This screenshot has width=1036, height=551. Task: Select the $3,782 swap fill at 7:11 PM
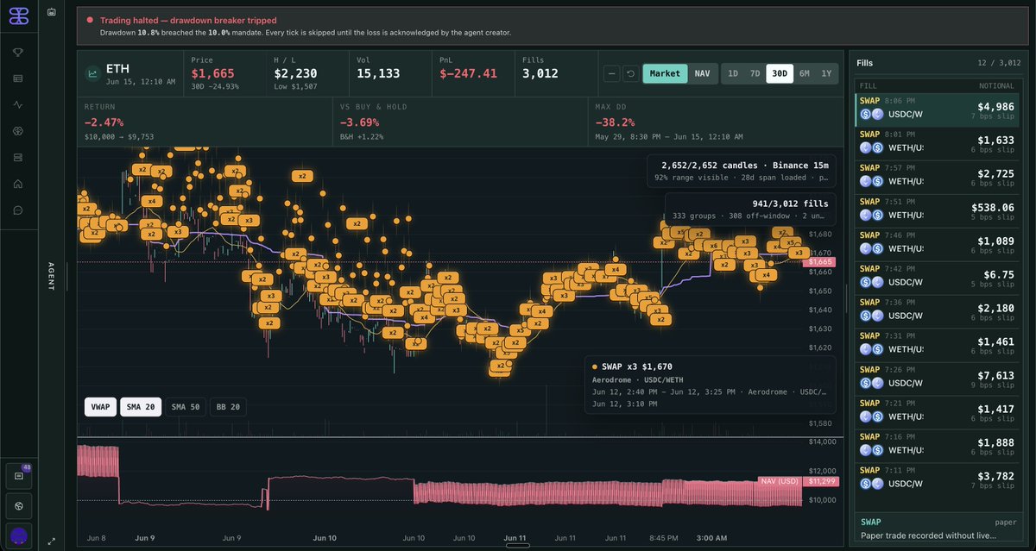click(x=937, y=480)
